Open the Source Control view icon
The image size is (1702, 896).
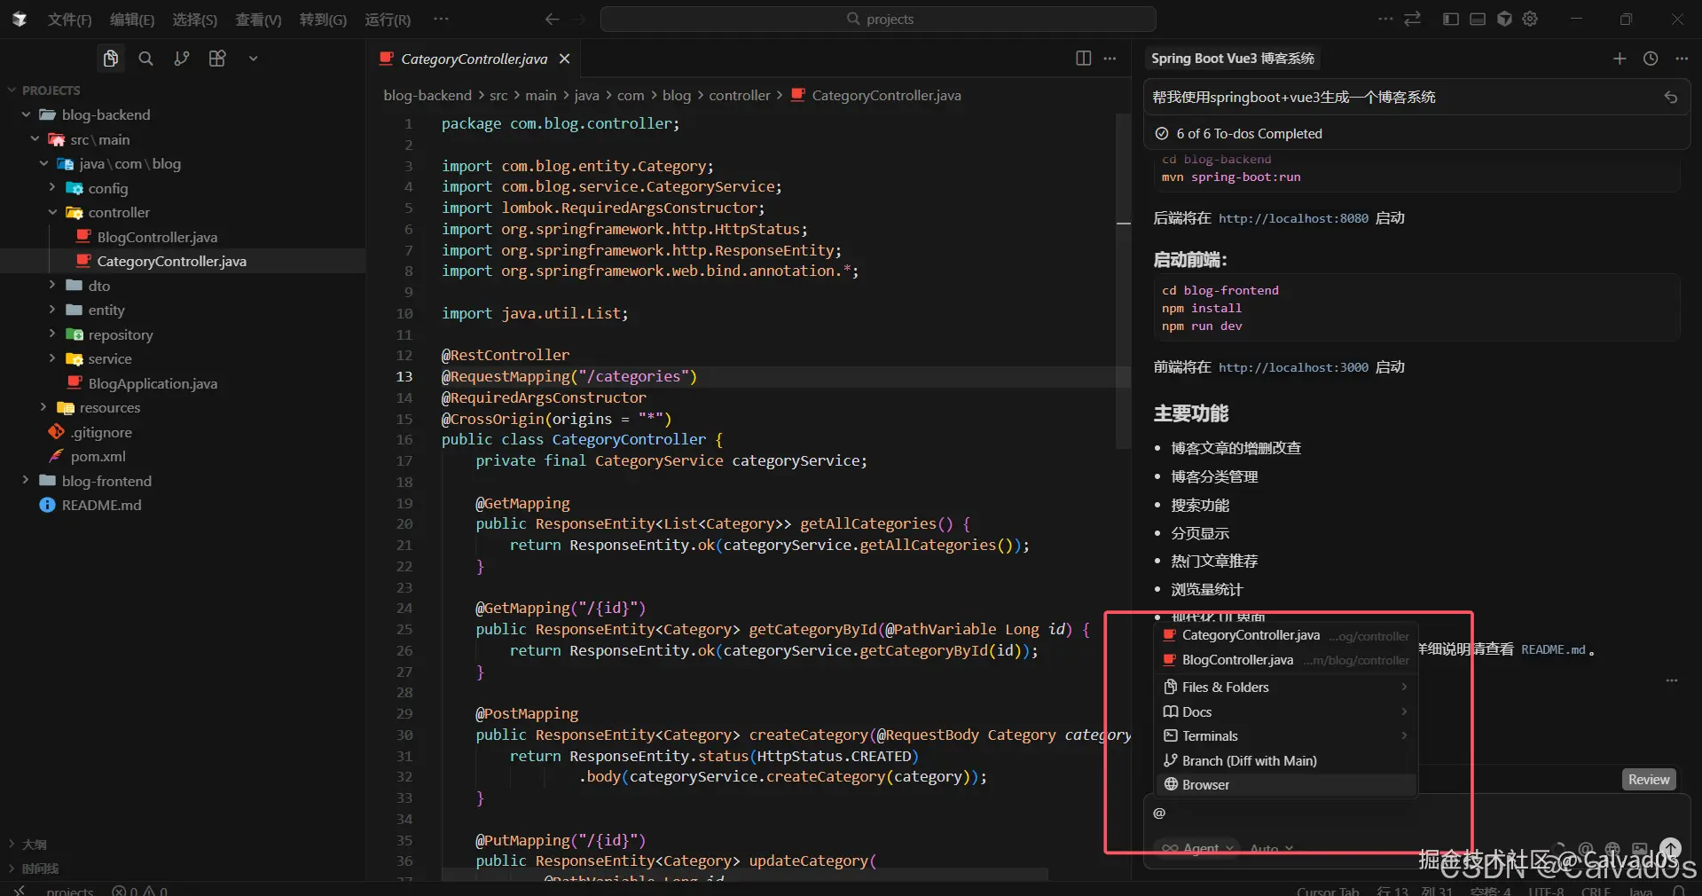click(x=182, y=59)
